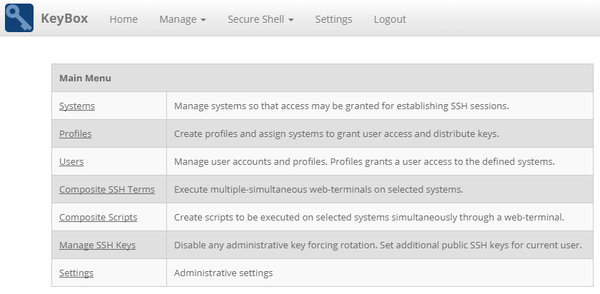Click the 'Manage user accounts and profiles' description

[x=365, y=161]
